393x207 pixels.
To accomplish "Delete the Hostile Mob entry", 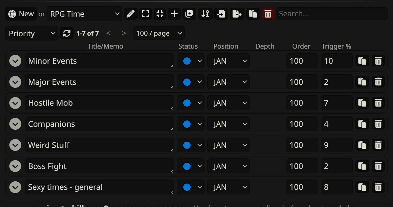I will point(378,103).
